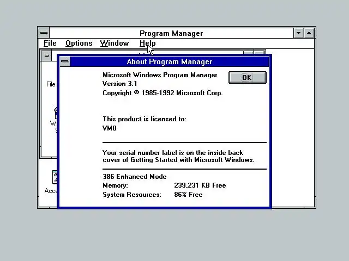The height and width of the screenshot is (261, 349).
Task: Click the '386 Enhanced Mode' text
Action: 135,177
